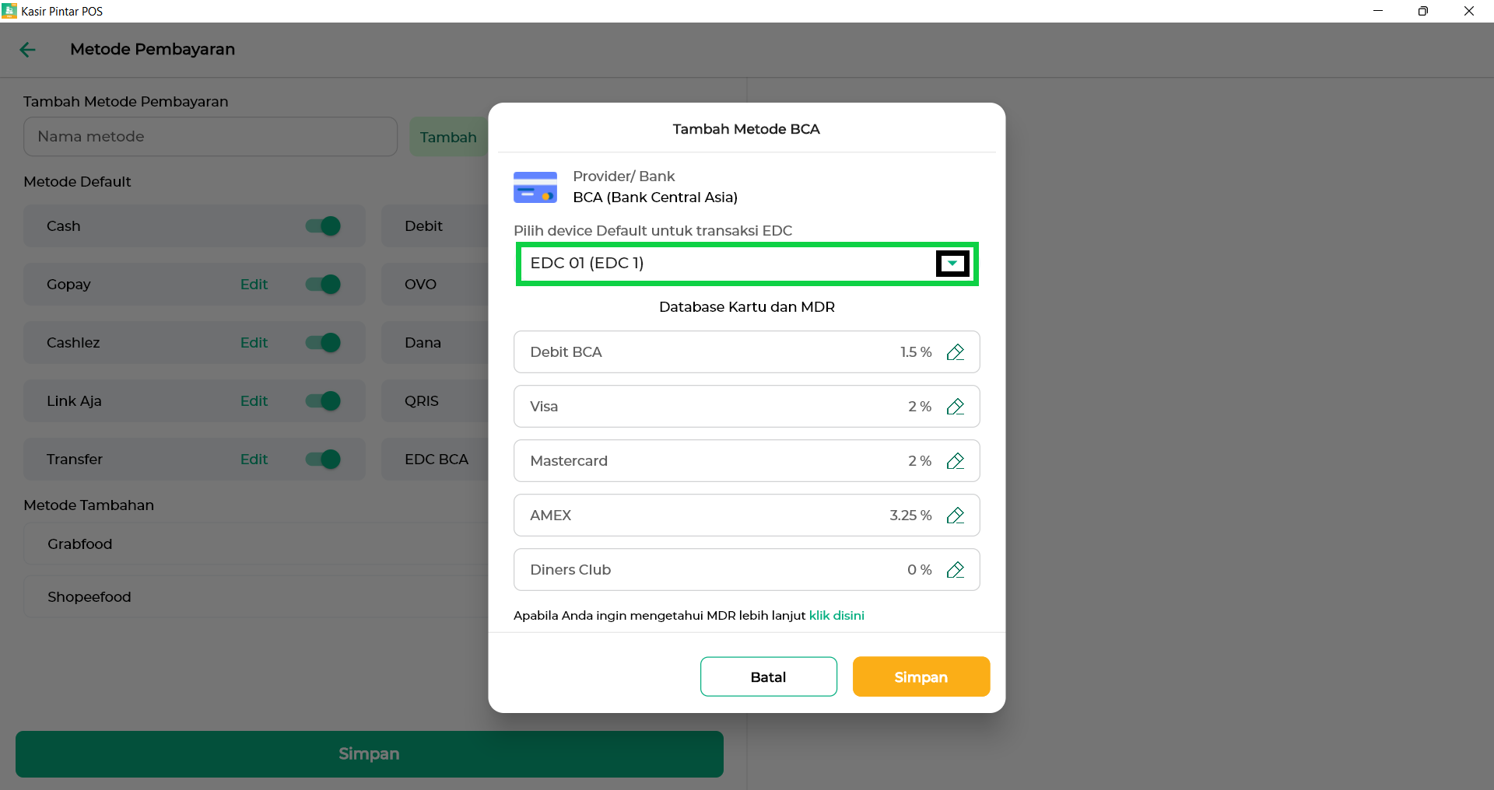Click the Diners Club 0 % value
The width and height of the screenshot is (1494, 790).
tap(920, 570)
